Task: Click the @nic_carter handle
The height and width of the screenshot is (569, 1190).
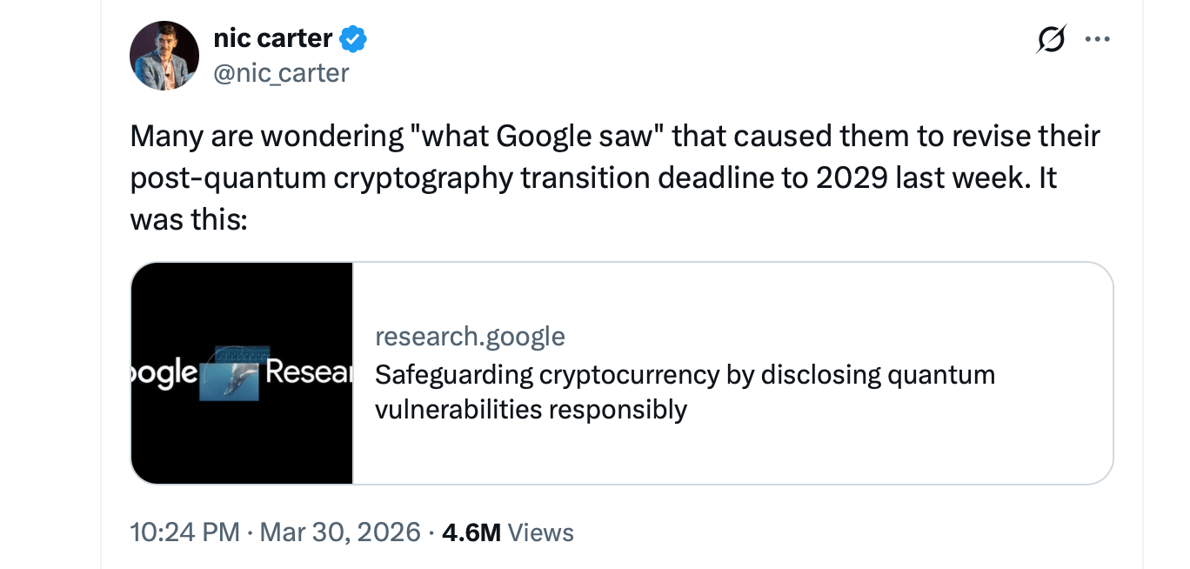Action: point(280,73)
